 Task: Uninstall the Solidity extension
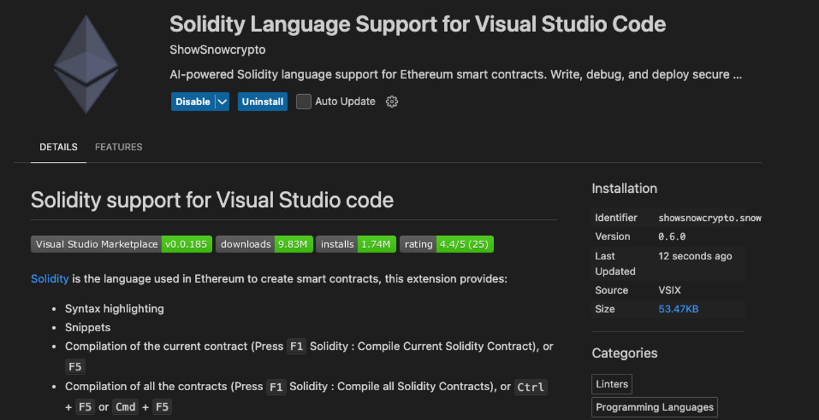(262, 101)
